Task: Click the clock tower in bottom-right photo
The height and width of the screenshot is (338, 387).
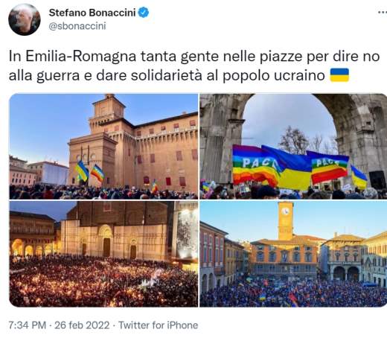Action: pos(286,221)
